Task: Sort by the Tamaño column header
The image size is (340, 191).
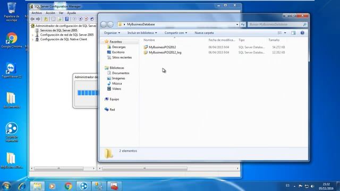Action: (274, 40)
